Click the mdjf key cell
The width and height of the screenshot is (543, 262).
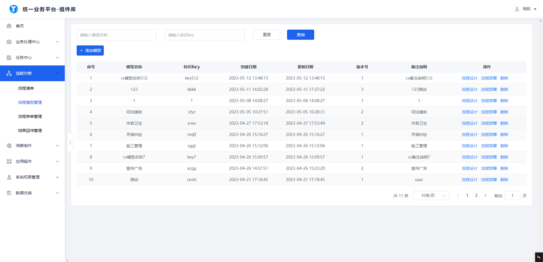click(192, 135)
